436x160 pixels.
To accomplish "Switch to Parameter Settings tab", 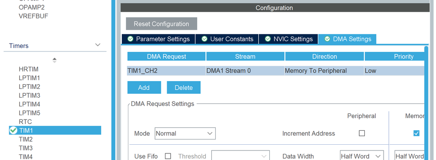I will coord(158,39).
